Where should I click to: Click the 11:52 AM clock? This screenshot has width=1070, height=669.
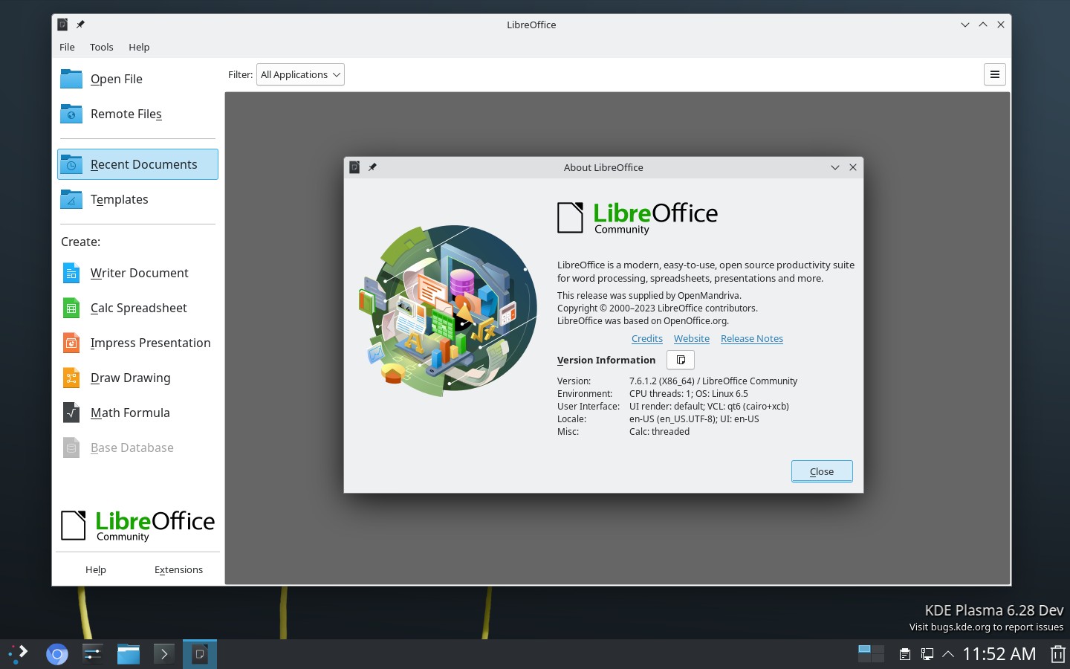(999, 654)
